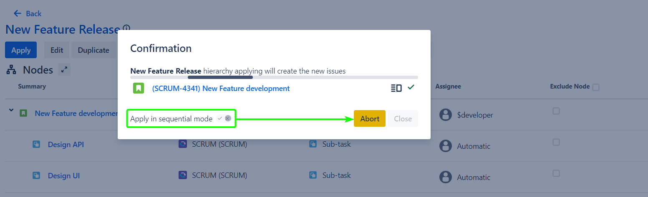The image size is (648, 197).
Task: Check the Exclude Node header checkbox
Action: 596,87
